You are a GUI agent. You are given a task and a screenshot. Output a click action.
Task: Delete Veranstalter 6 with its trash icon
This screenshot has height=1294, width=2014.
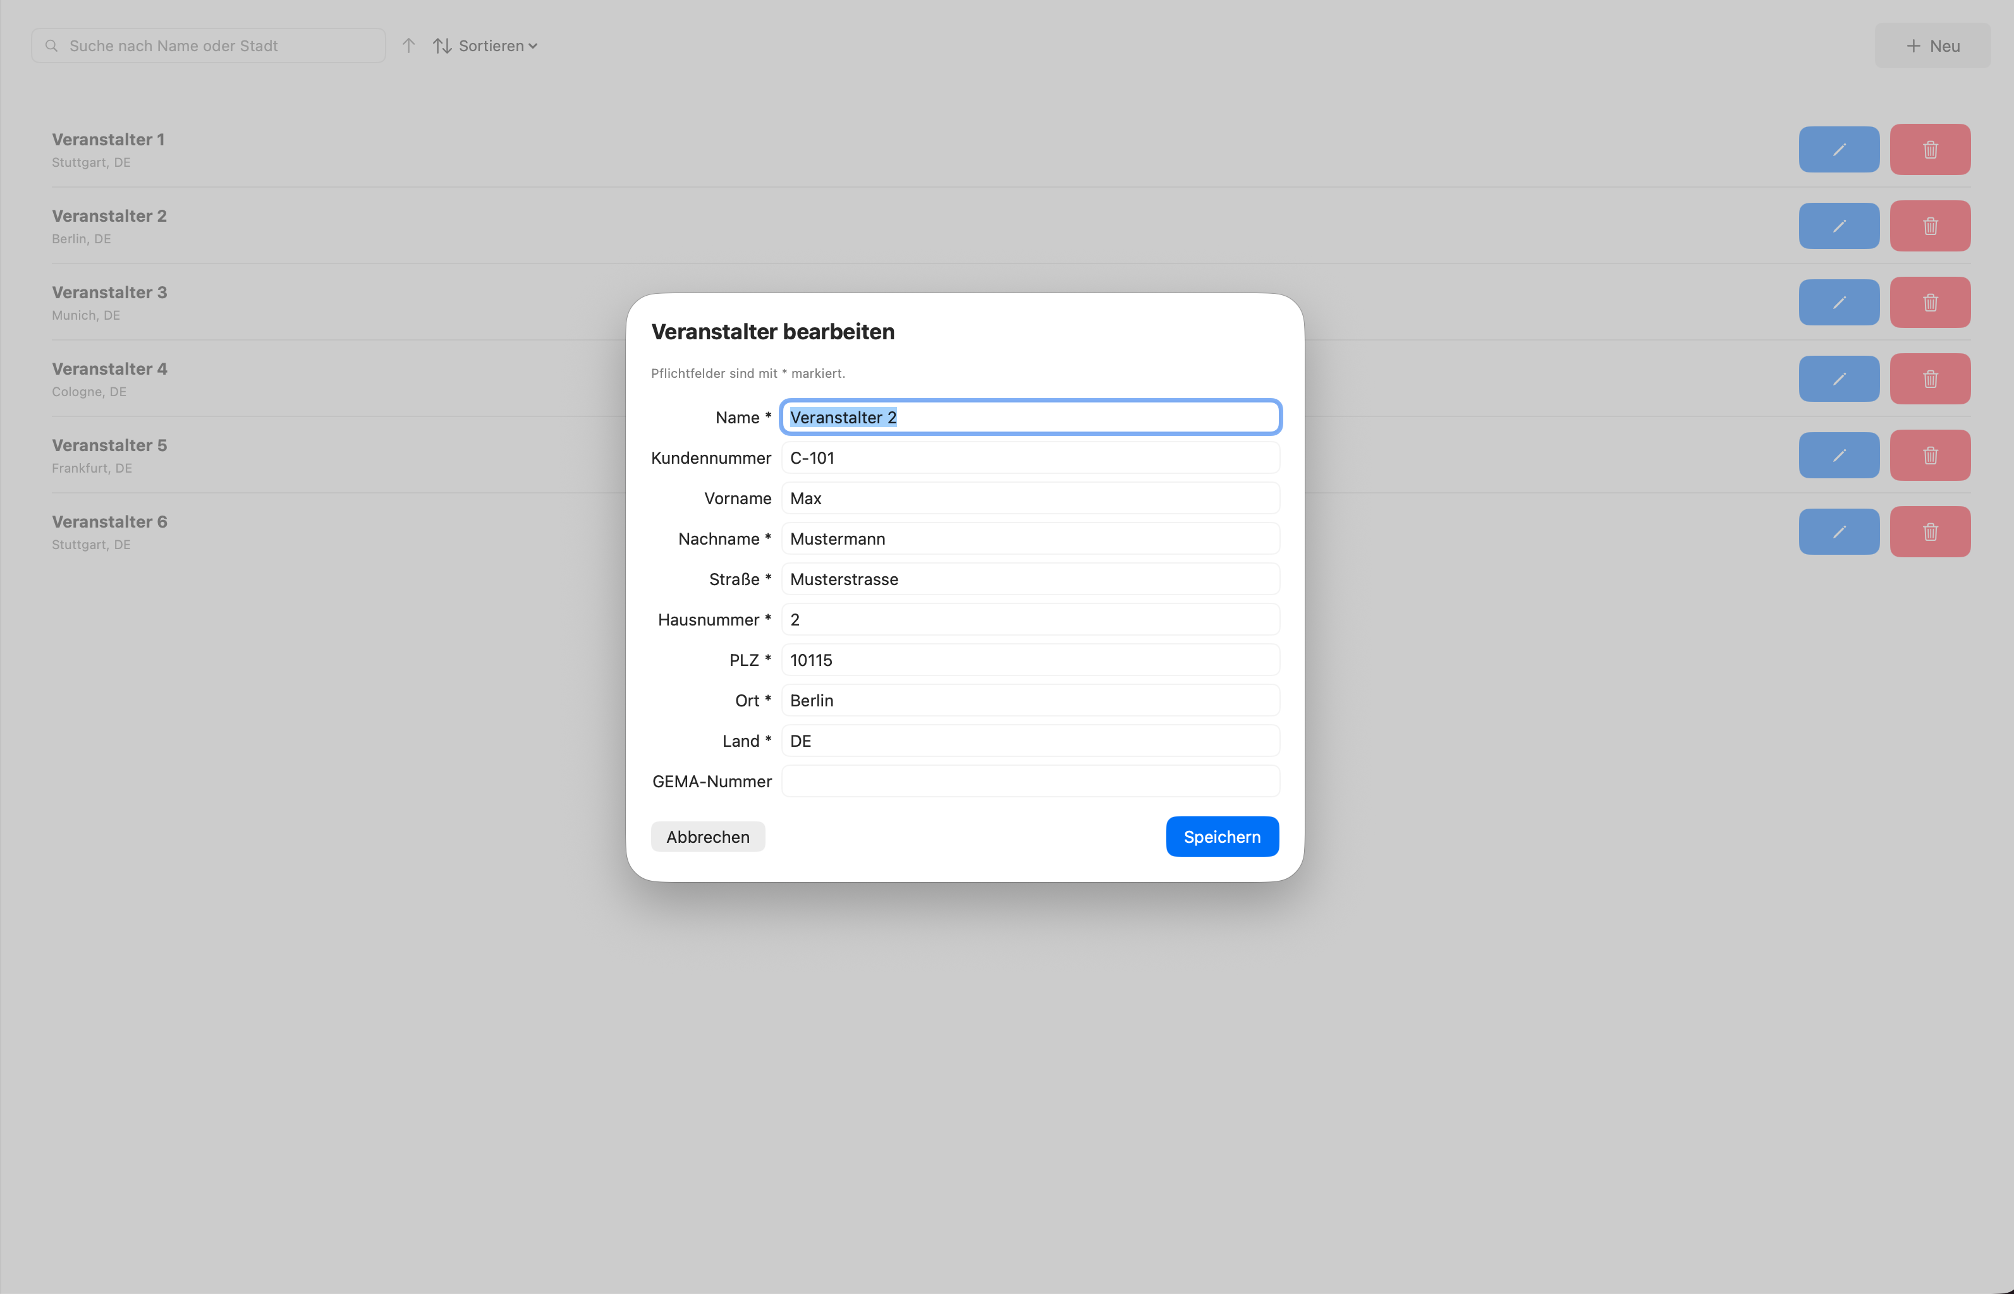1930,532
